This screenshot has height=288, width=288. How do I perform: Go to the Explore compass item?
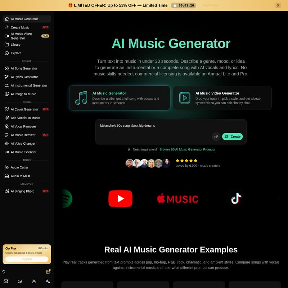[x=27, y=53]
